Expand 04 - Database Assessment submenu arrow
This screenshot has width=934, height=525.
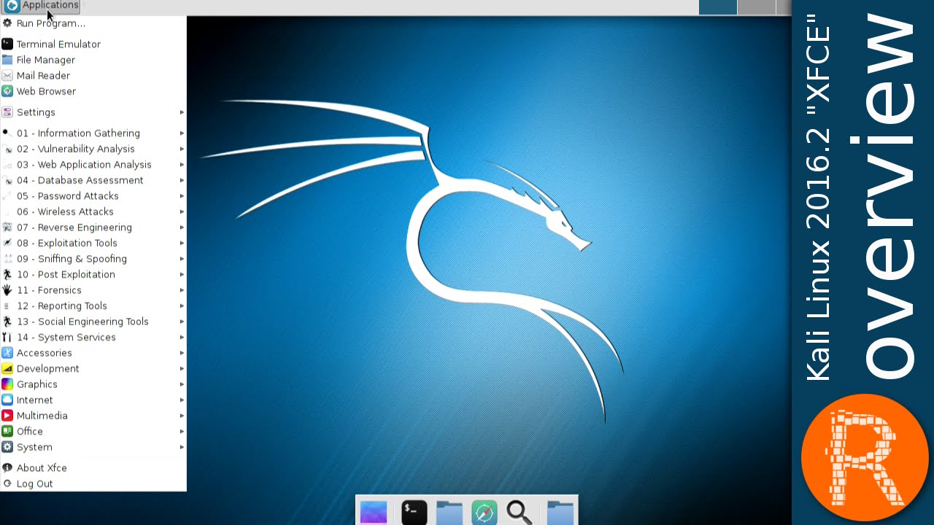point(182,180)
